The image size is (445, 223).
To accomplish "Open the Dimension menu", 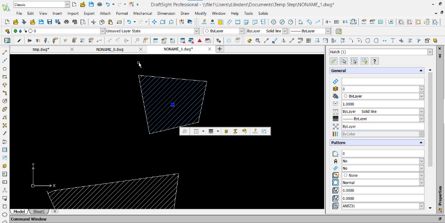I will (166, 13).
